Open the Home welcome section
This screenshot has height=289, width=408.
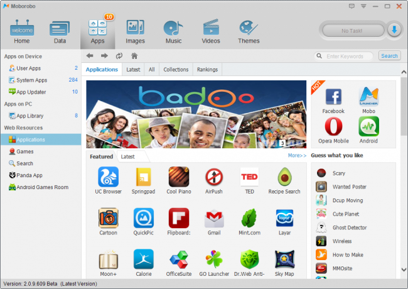pos(22,32)
